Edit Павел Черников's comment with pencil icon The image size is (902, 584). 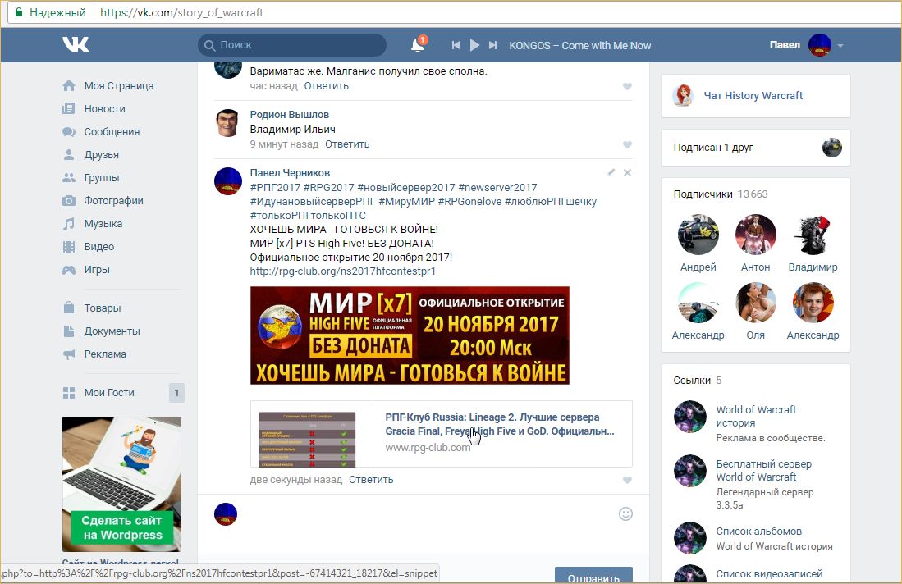tap(610, 173)
